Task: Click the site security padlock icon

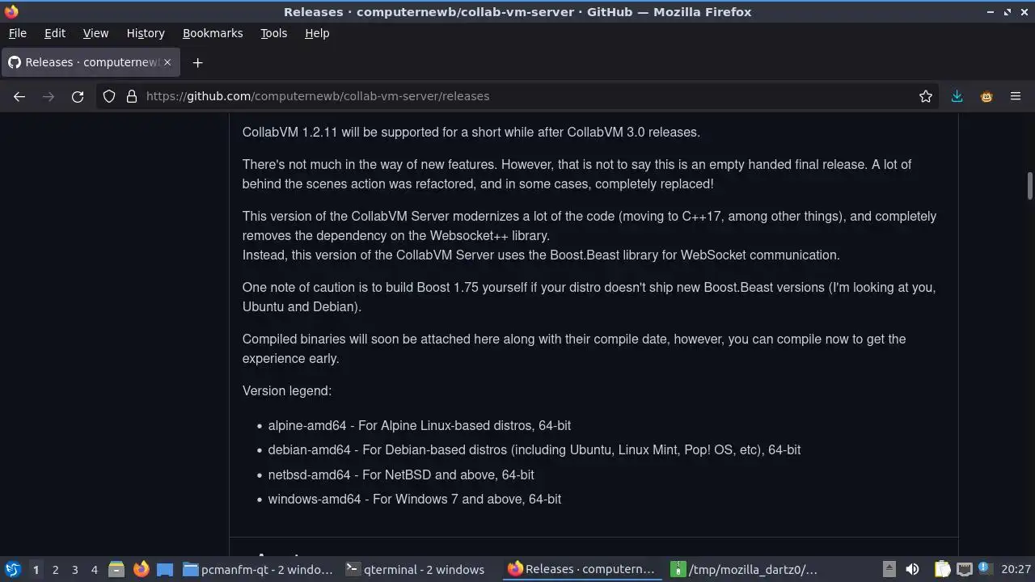Action: coord(132,96)
